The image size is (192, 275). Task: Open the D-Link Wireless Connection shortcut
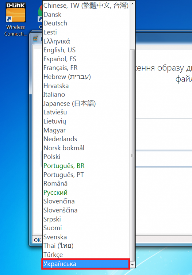tap(16, 19)
